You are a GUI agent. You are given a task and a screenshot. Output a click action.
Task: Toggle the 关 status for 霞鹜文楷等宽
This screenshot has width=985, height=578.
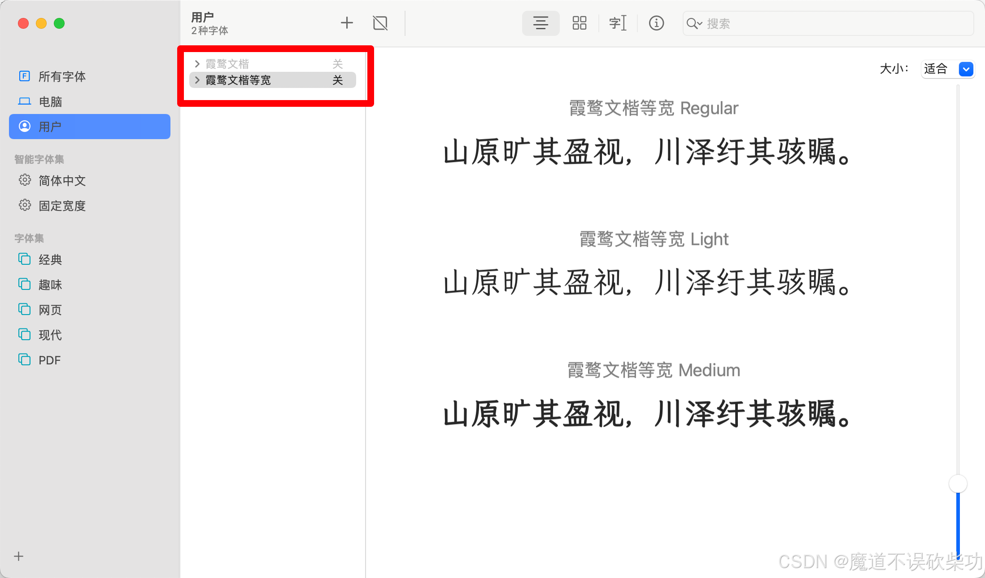[x=337, y=80]
